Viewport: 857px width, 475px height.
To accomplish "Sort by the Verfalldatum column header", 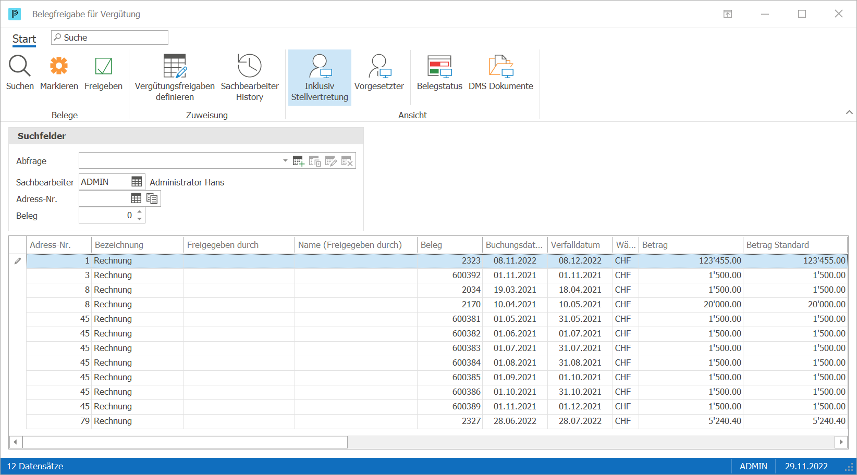I will point(580,245).
